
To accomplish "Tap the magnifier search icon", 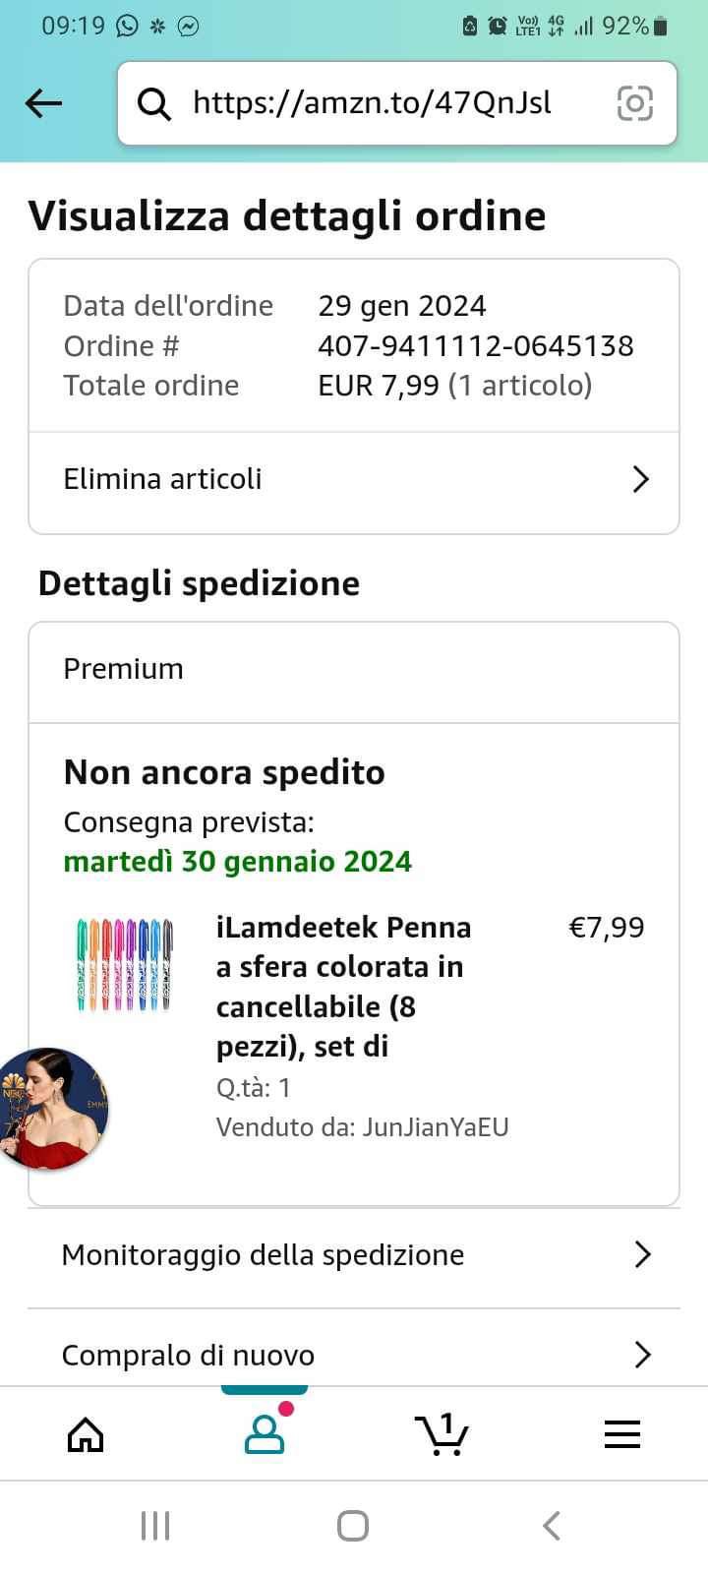I will pos(153,103).
